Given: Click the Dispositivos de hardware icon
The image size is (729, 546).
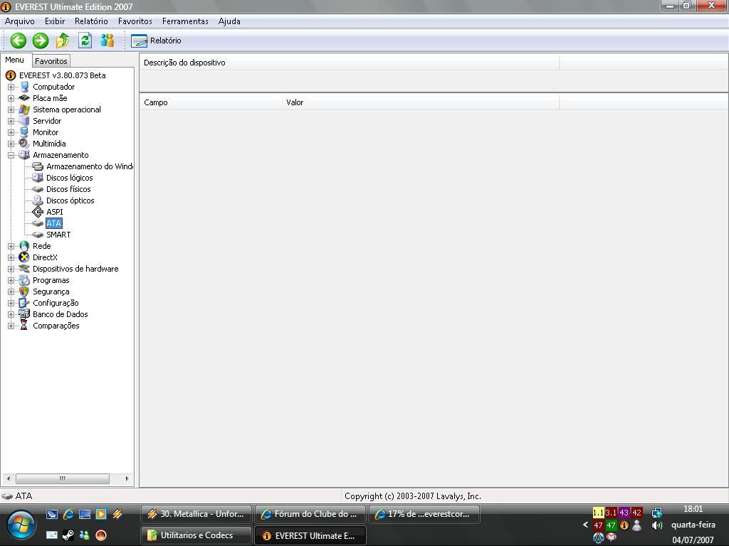Looking at the screenshot, I should [x=24, y=269].
